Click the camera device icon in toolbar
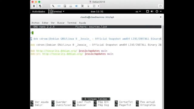Viewport: 194px width, 109px height. (x=82, y=6)
